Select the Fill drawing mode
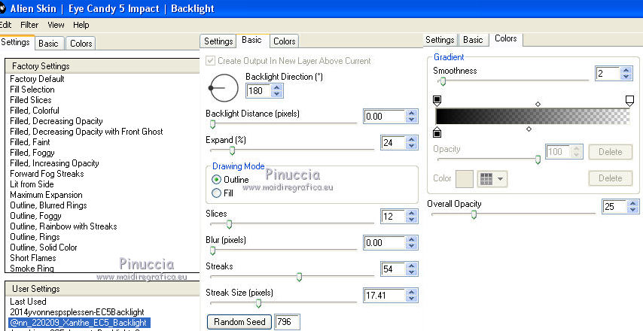 (x=216, y=193)
